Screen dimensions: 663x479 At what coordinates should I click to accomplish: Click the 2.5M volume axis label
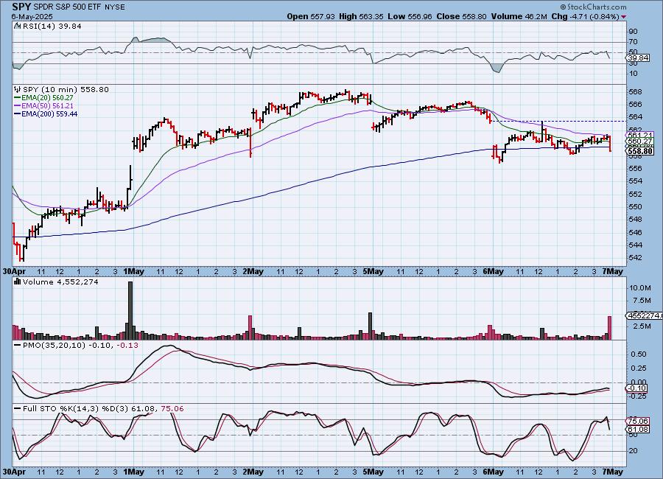642,326
